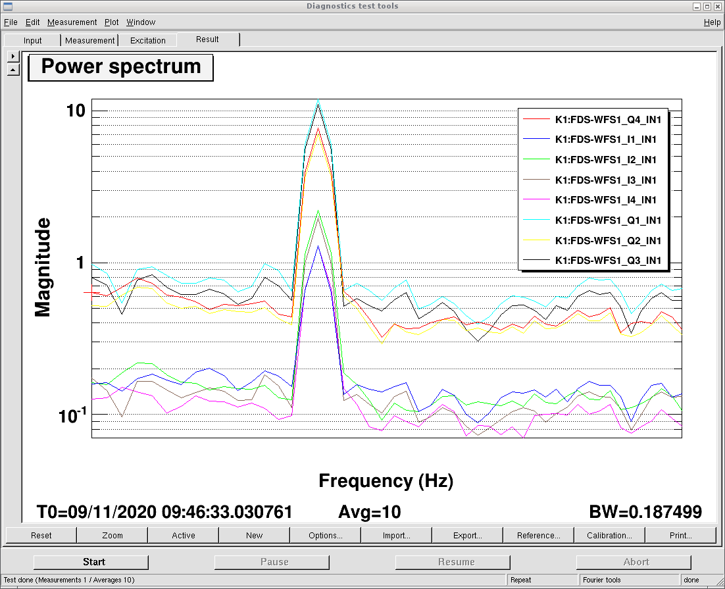Click the Fourier tools status field
Screen dimensions: 725x589
(630, 580)
